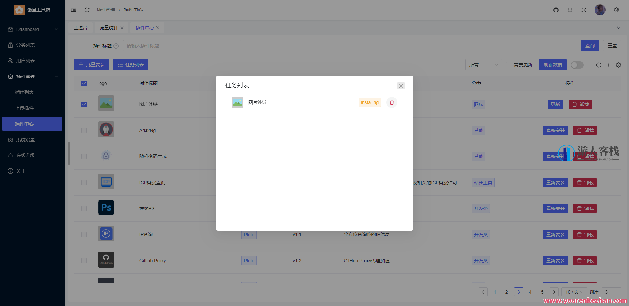Open settings via the gear icon in header

[x=617, y=10]
